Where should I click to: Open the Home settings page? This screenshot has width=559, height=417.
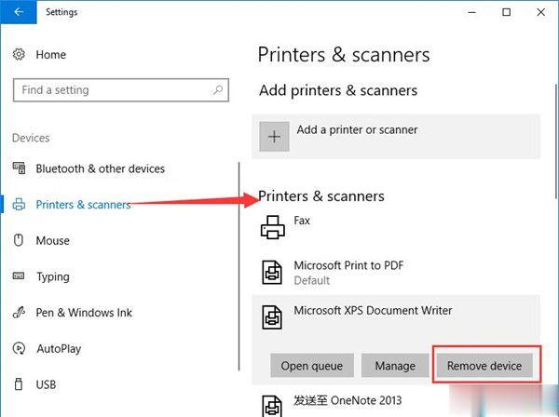[x=50, y=55]
